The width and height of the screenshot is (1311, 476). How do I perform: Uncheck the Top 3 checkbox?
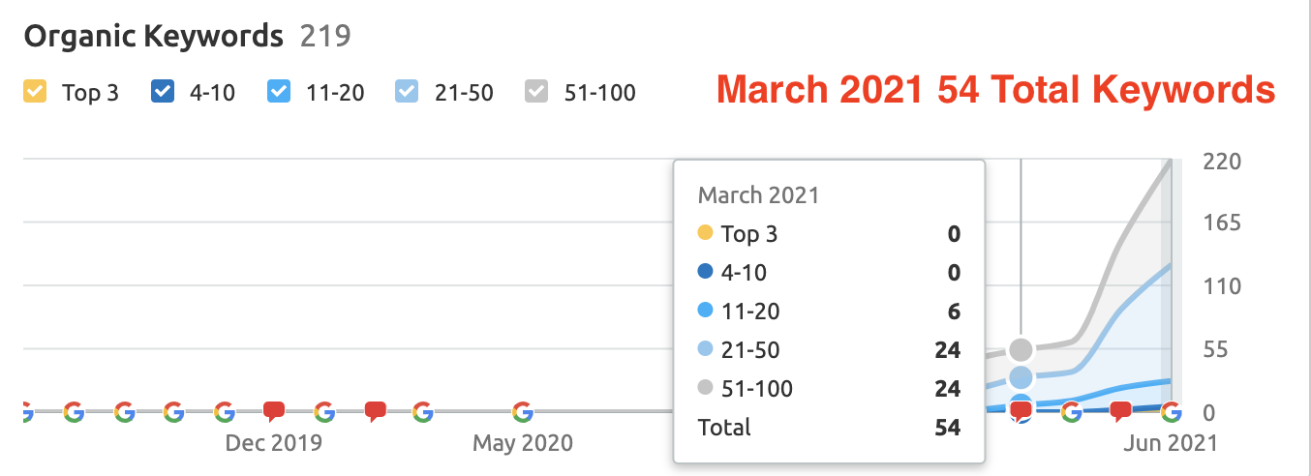pos(35,92)
